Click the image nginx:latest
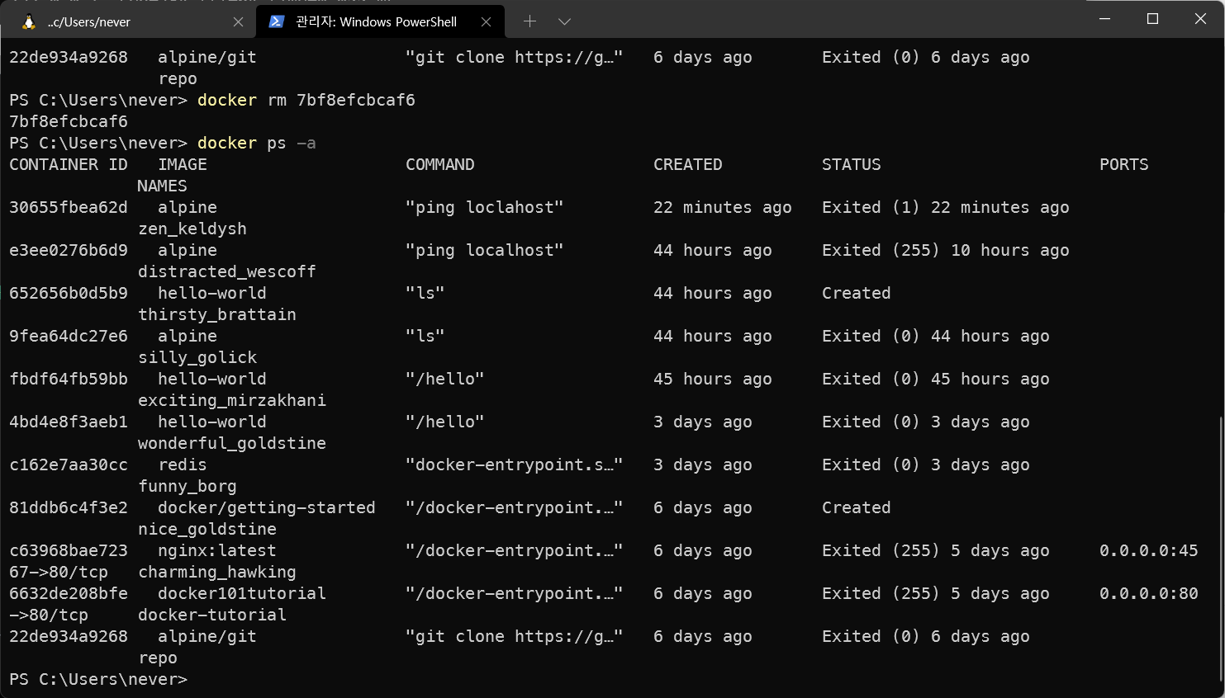 pyautogui.click(x=217, y=550)
